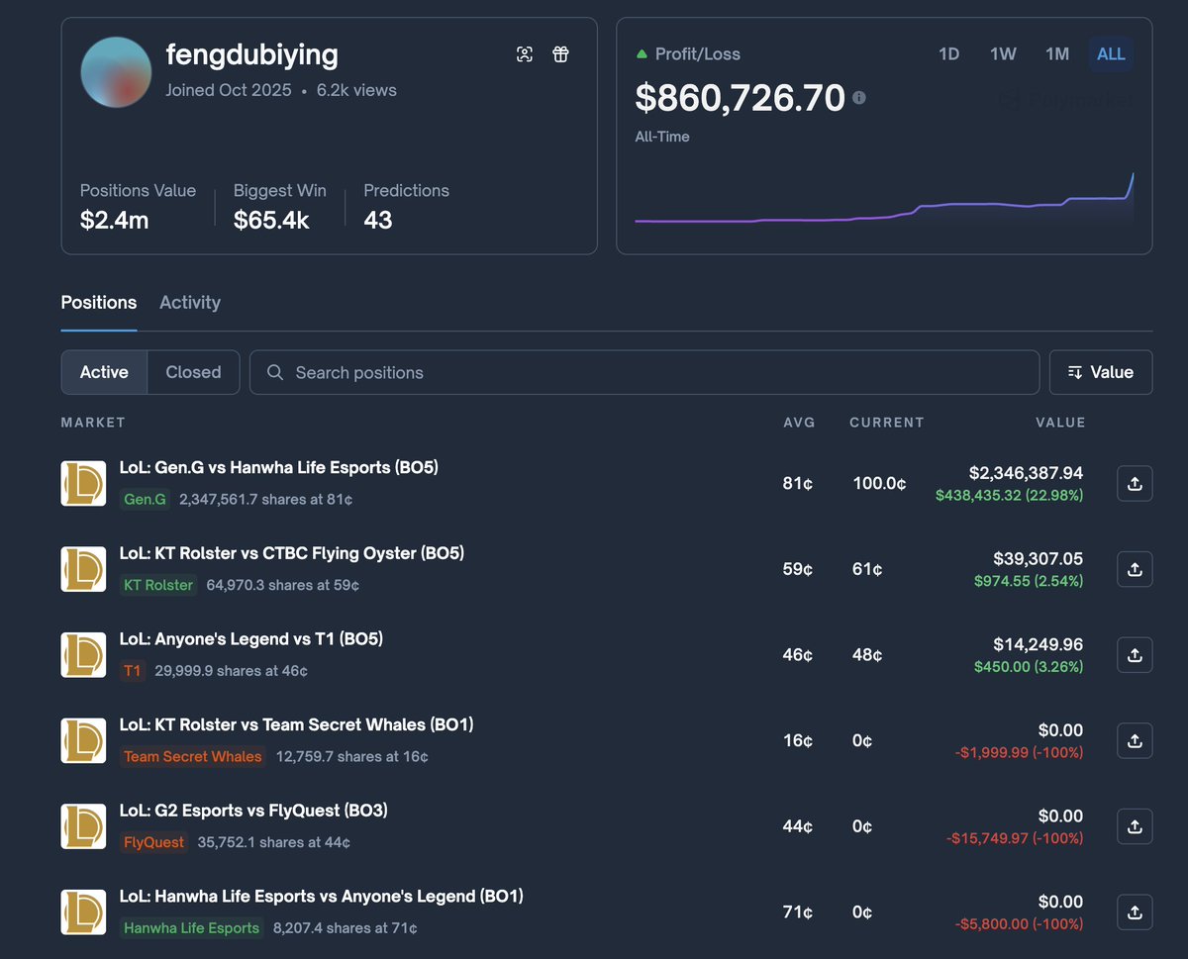Share the KT Rolster vs CTBC position

click(x=1135, y=569)
